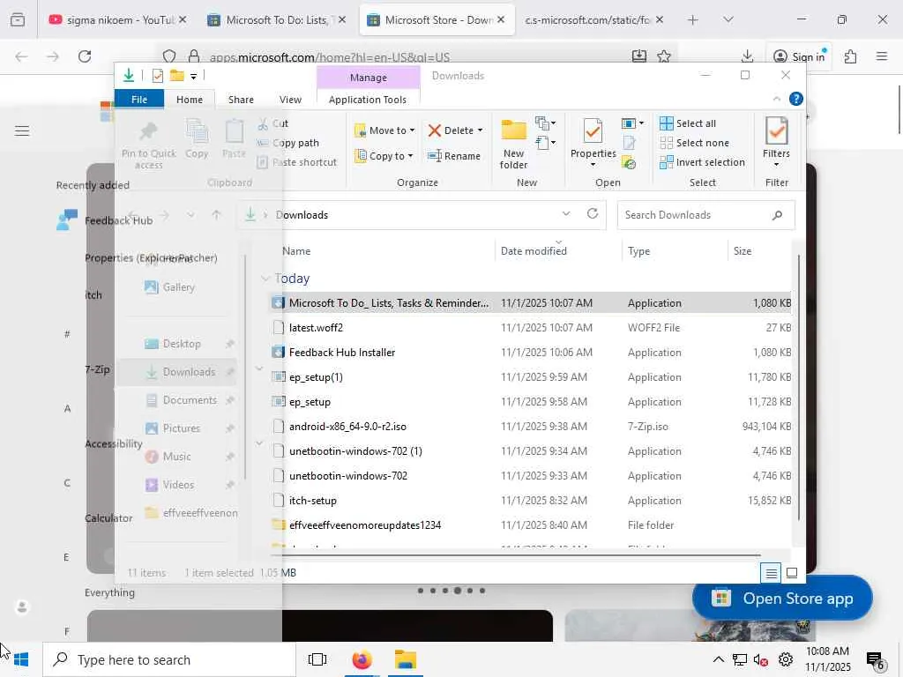Click Select all
Image resolution: width=903 pixels, height=677 pixels.
tap(688, 123)
